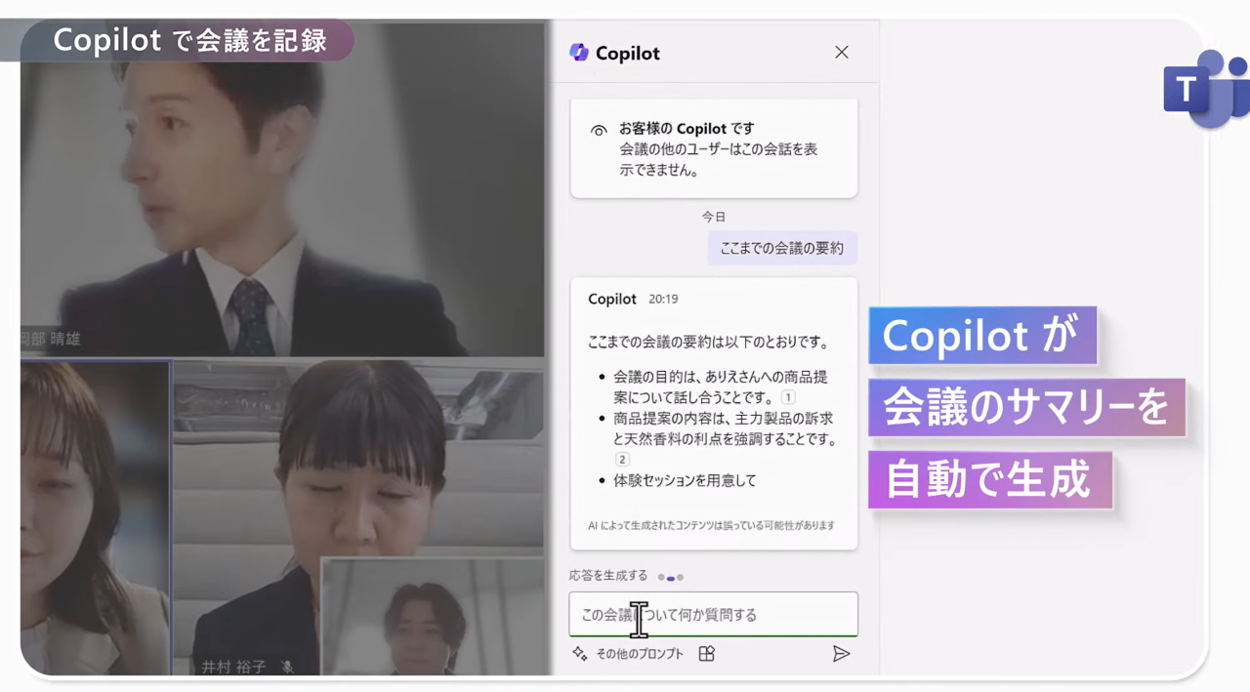Click the 応答を生成する status text

click(x=608, y=575)
